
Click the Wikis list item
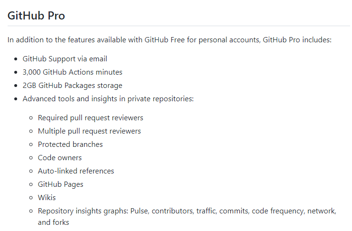(x=47, y=198)
